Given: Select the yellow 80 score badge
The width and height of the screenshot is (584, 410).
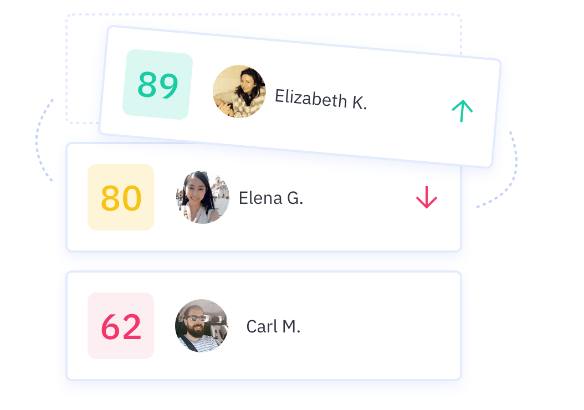Looking at the screenshot, I should (121, 197).
